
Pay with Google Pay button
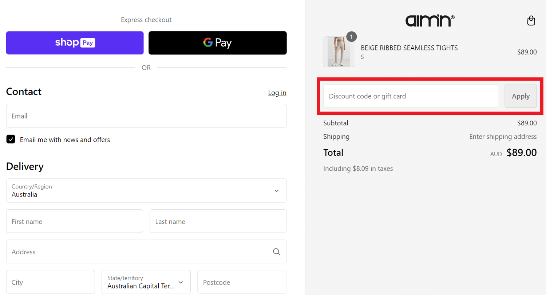pyautogui.click(x=218, y=43)
